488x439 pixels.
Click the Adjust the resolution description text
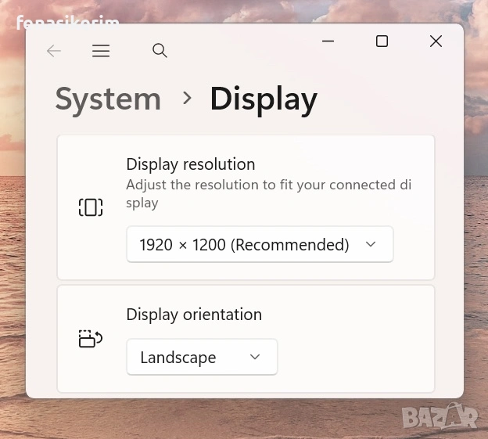267,193
